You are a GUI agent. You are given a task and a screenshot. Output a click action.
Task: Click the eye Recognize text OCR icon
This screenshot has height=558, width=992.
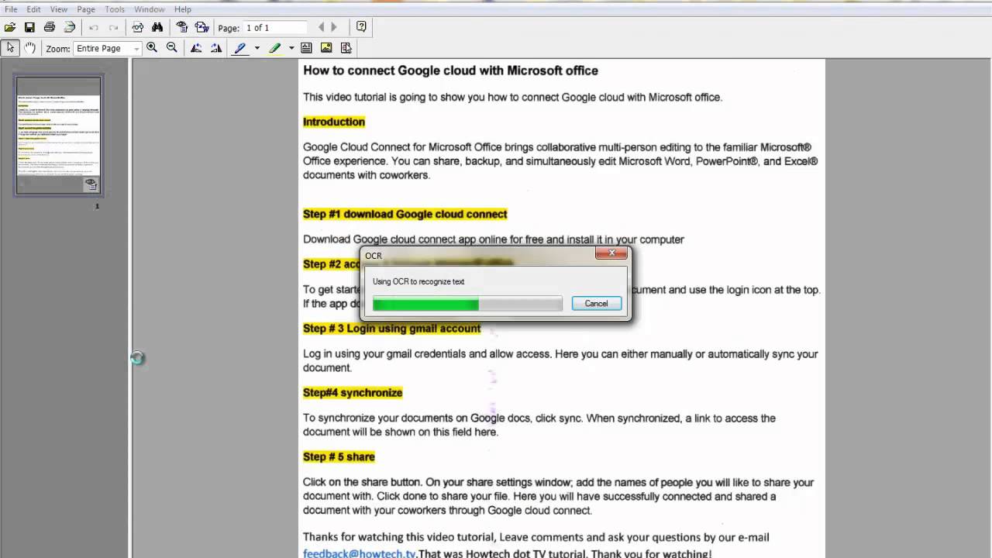click(x=182, y=27)
